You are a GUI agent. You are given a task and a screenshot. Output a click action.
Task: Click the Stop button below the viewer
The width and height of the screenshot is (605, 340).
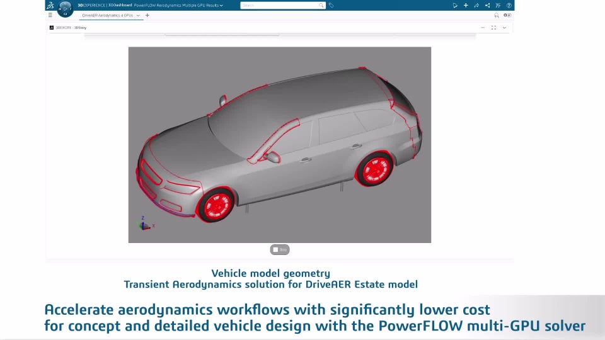tap(280, 250)
